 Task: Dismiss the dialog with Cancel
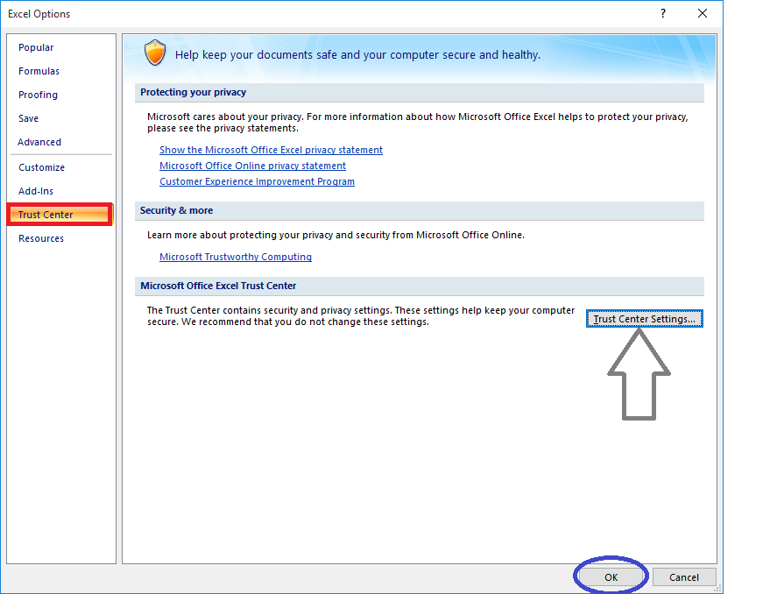coord(684,577)
